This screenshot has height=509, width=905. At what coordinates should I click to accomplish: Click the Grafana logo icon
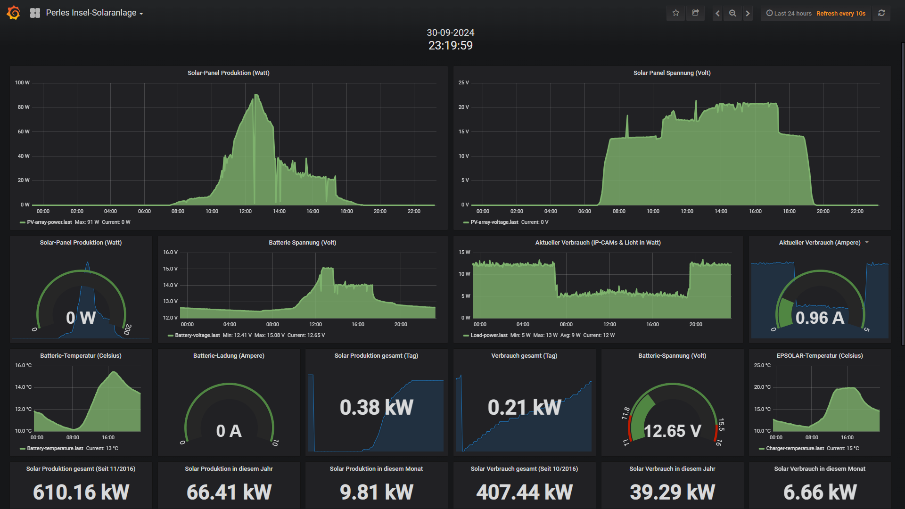(x=14, y=13)
